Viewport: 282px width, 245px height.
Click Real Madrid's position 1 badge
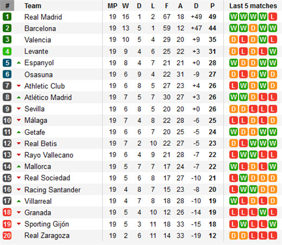pyautogui.click(x=7, y=17)
